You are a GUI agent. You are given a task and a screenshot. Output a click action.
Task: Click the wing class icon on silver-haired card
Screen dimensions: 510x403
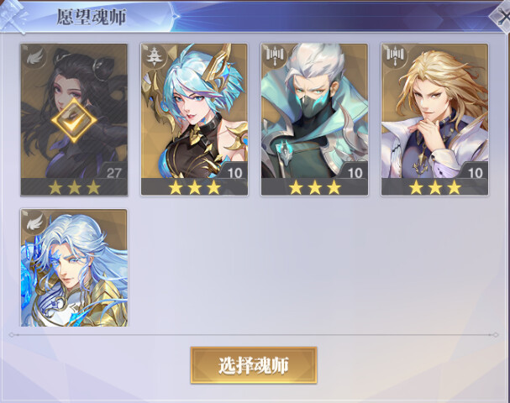pos(34,222)
